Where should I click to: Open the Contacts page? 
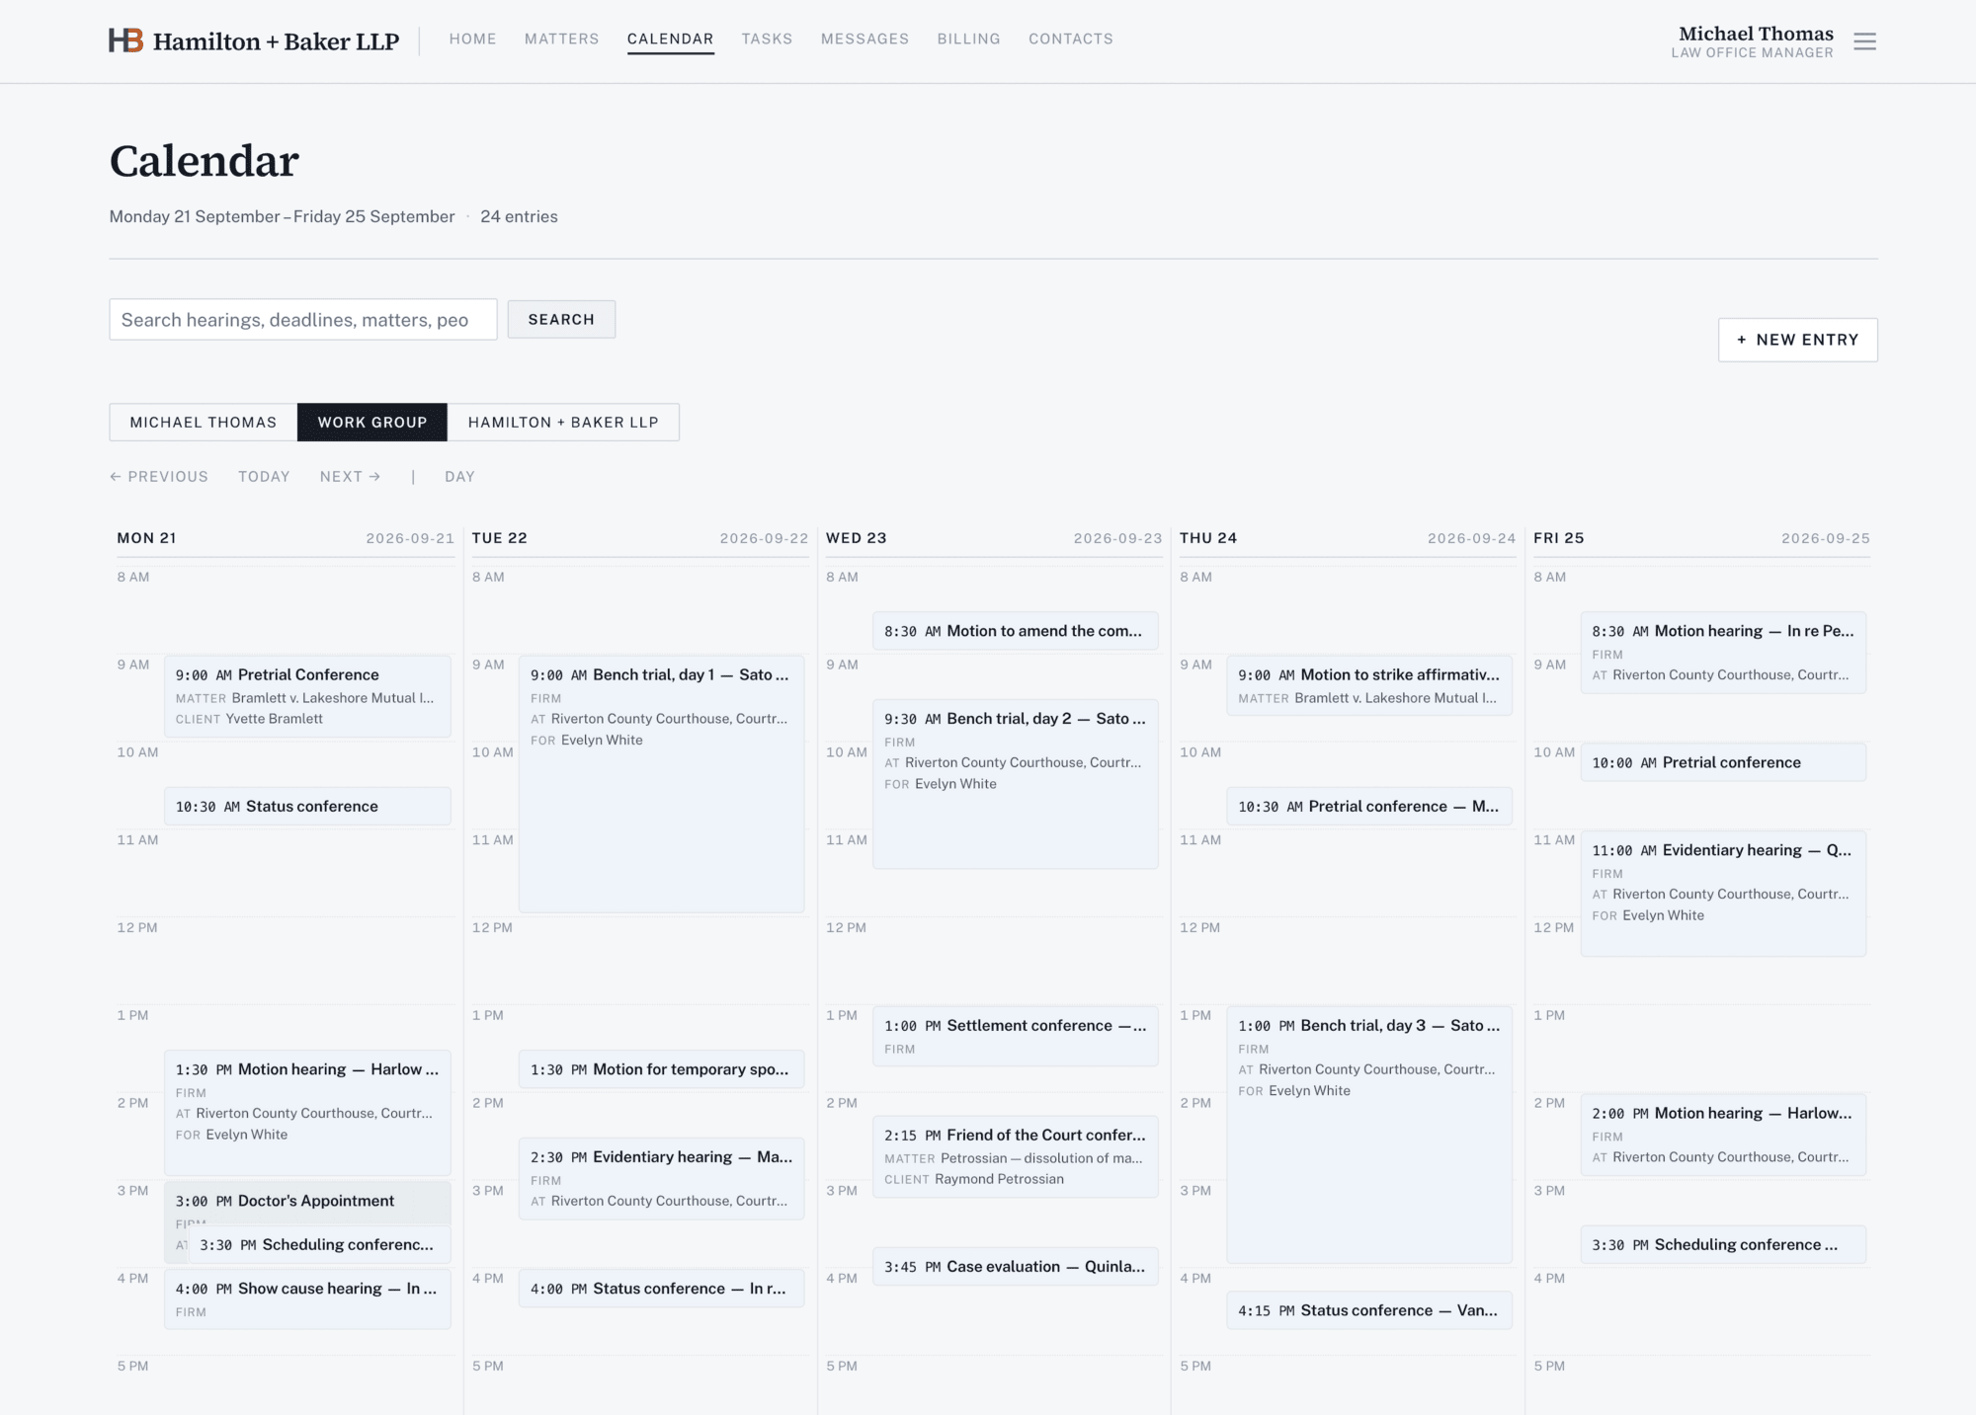click(x=1070, y=39)
